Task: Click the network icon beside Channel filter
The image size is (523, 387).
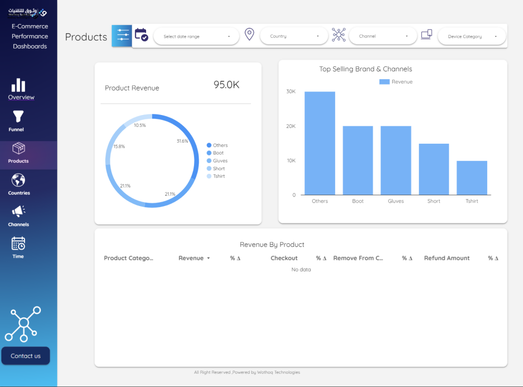Action: point(339,35)
